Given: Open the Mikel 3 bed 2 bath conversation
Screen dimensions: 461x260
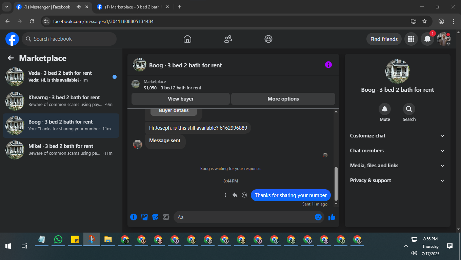Looking at the screenshot, I should pos(61,150).
